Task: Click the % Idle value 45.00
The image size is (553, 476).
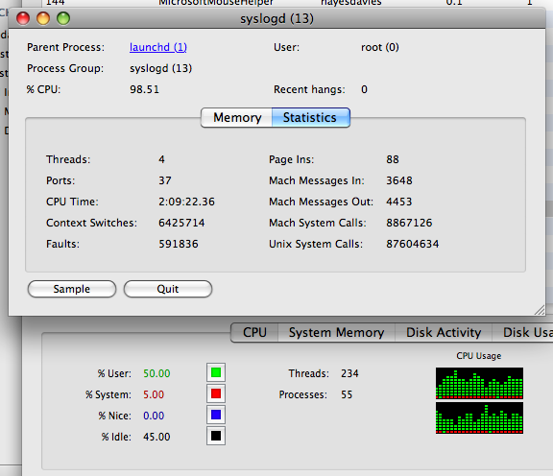Action: tap(156, 437)
